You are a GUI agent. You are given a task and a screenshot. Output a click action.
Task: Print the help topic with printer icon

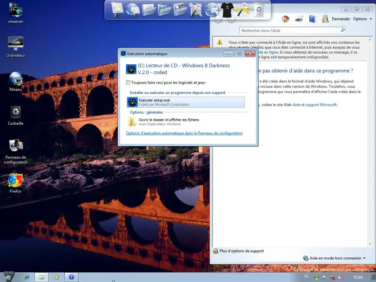[299, 19]
